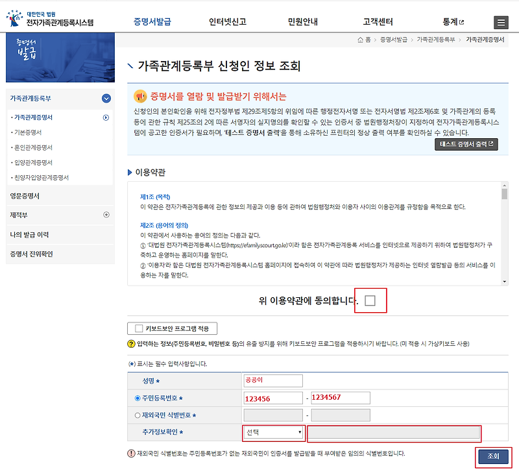The height and width of the screenshot is (475, 519).
Task: Click the 성명 name input field
Action: (x=273, y=381)
